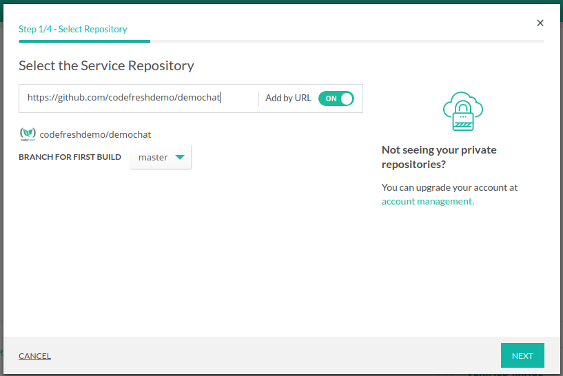Close the repository dialog with the X
Viewport: 563px width, 376px height.
540,23
